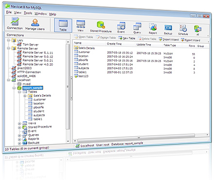
Task: Collapse the report_sample database node
Action: pos(14,88)
